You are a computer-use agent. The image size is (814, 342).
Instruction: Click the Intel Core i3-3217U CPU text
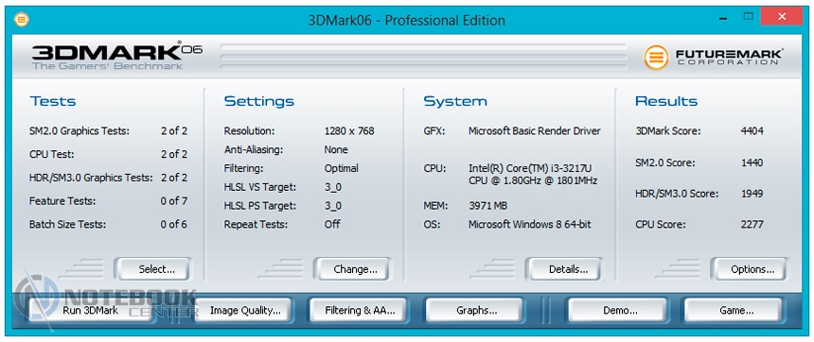point(533,175)
